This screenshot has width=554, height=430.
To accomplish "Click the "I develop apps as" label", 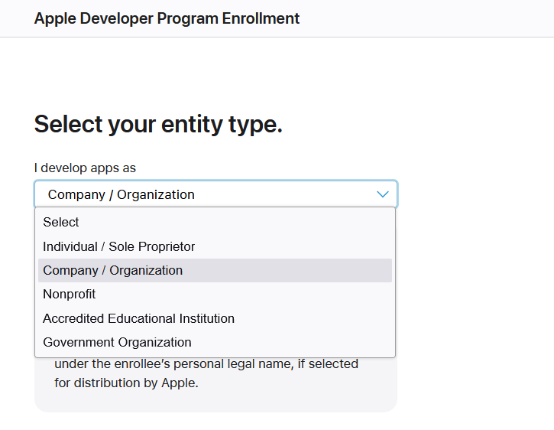I will tap(85, 168).
